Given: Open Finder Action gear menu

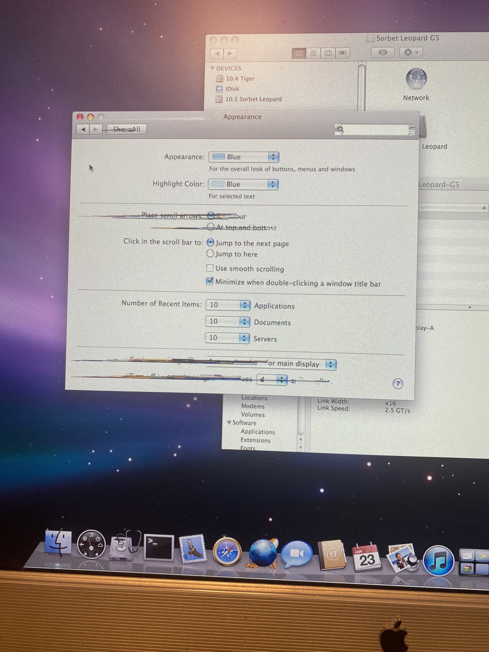Looking at the screenshot, I should click(x=411, y=52).
